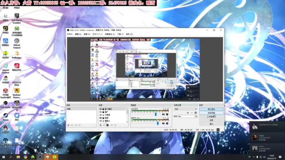Open Internet Explorer desktop icon

(x=5, y=68)
